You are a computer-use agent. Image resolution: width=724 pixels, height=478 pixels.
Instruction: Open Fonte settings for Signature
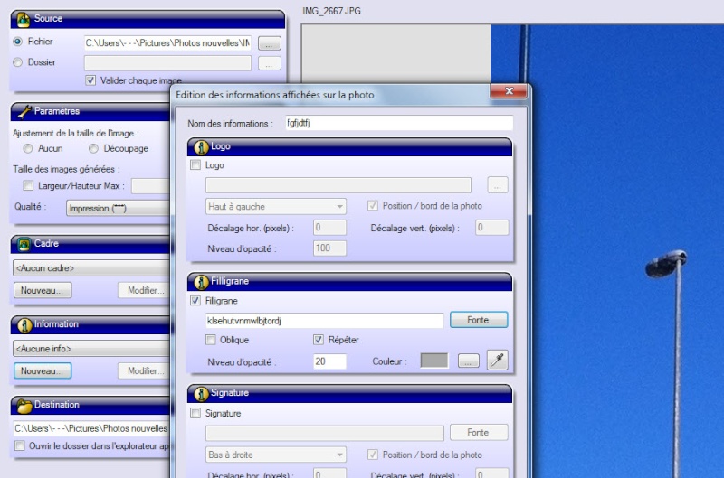pos(479,432)
